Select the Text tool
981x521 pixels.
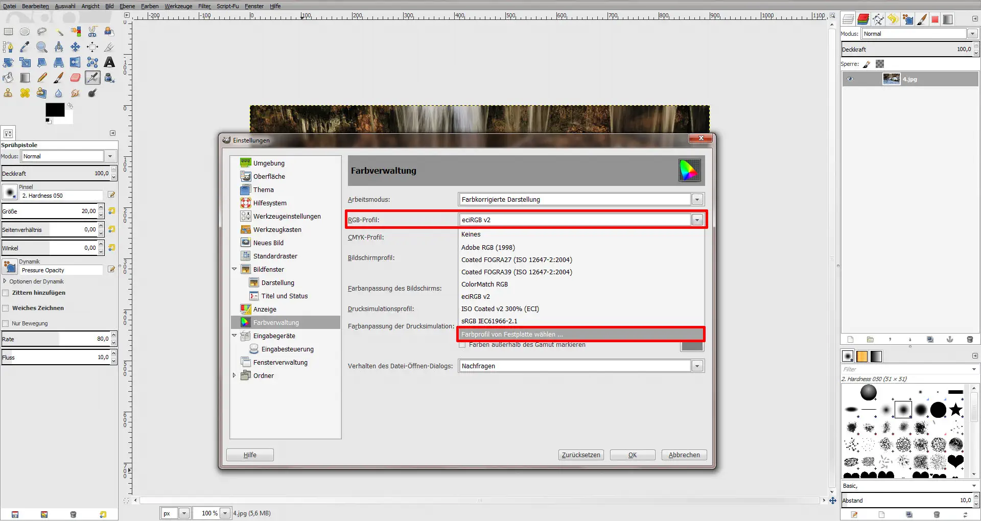109,62
